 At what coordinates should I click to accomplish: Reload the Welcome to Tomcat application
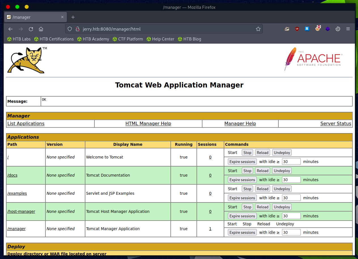pos(262,153)
